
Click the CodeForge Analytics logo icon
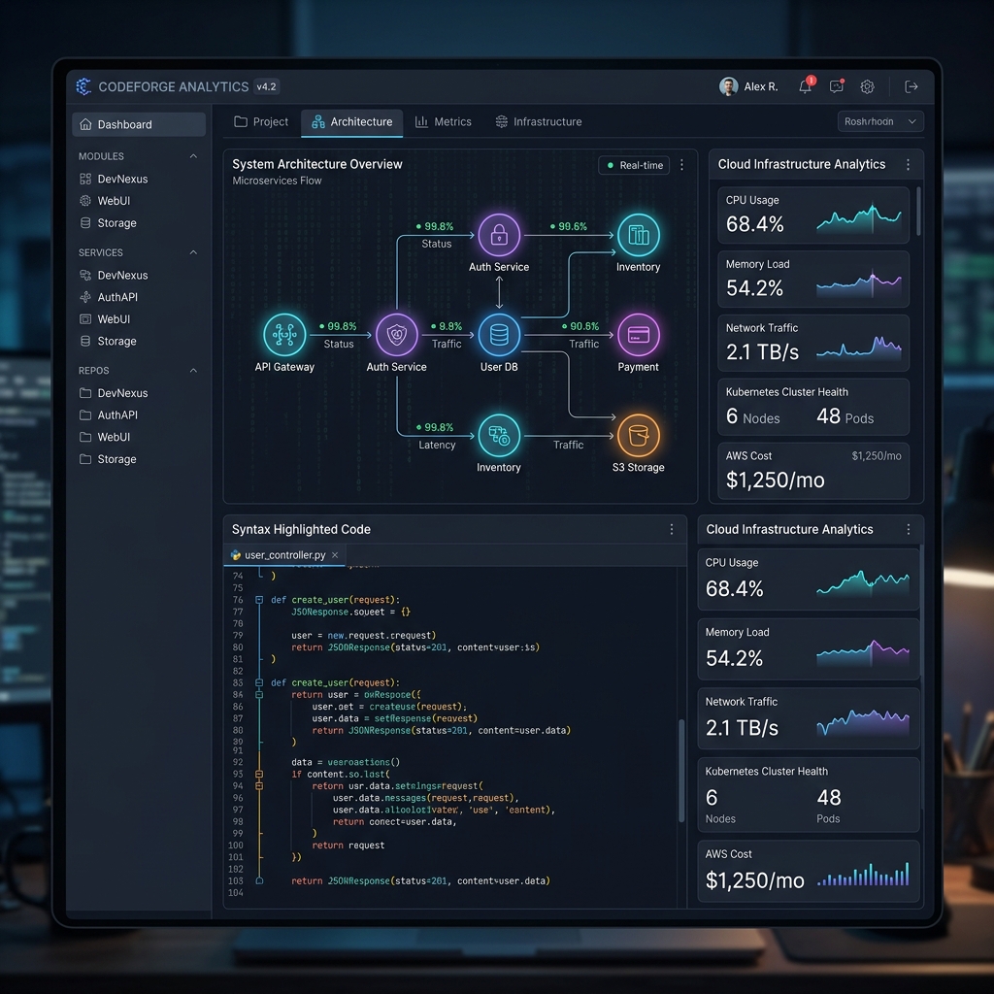tap(83, 86)
